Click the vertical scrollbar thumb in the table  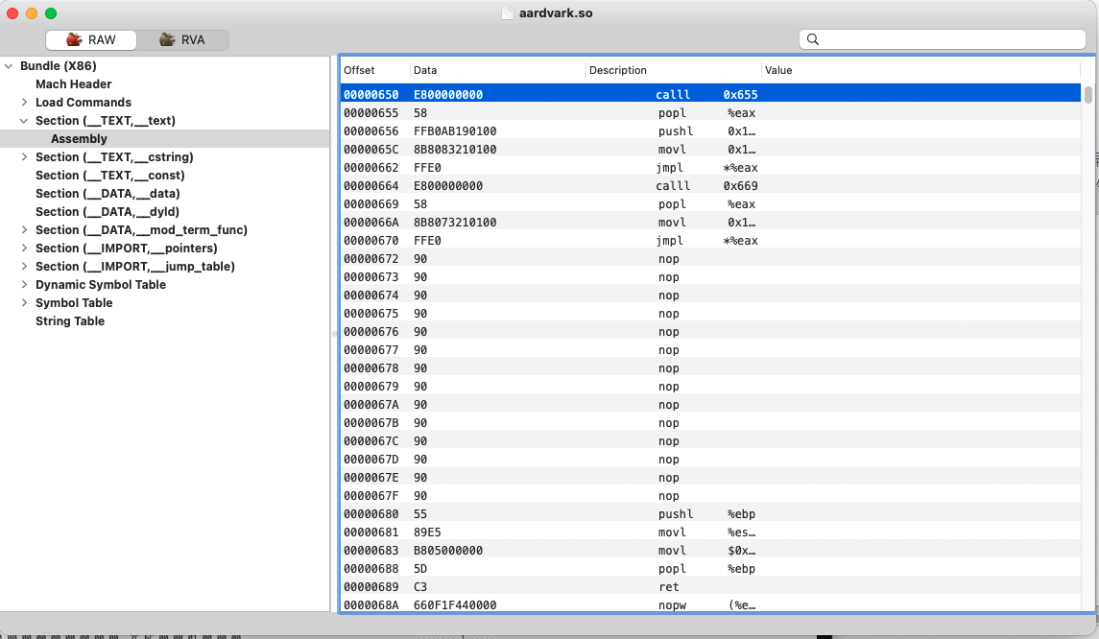coord(1087,95)
